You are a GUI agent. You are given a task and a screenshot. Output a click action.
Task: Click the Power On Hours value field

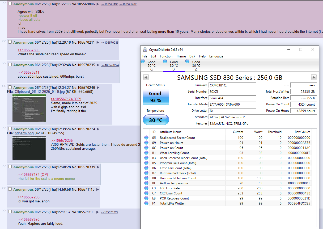click(303, 111)
